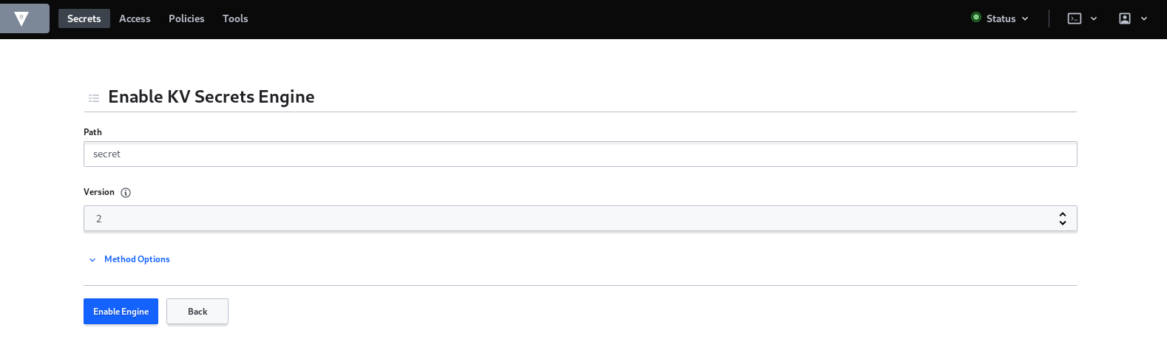Click the Path input field
The image size is (1167, 339).
coord(580,154)
